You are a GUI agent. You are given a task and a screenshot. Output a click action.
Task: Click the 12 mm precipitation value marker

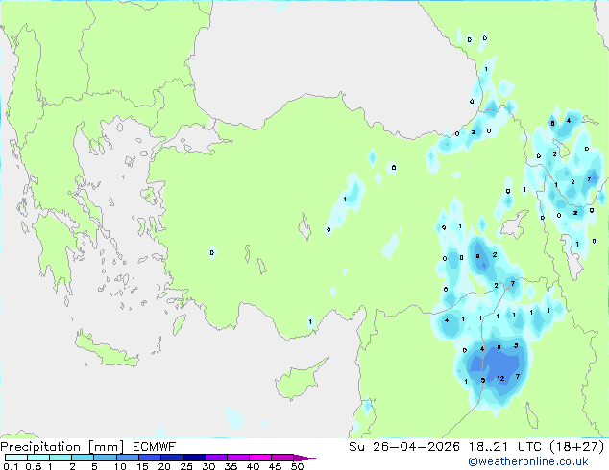[501, 379]
